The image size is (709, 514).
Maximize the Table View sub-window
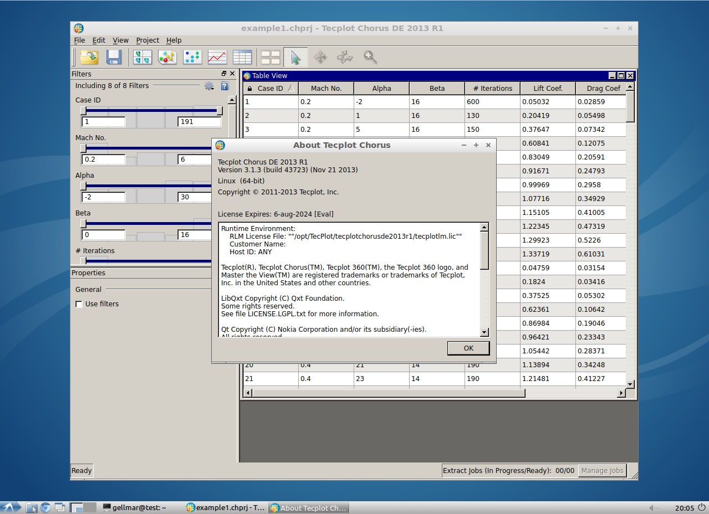[621, 76]
